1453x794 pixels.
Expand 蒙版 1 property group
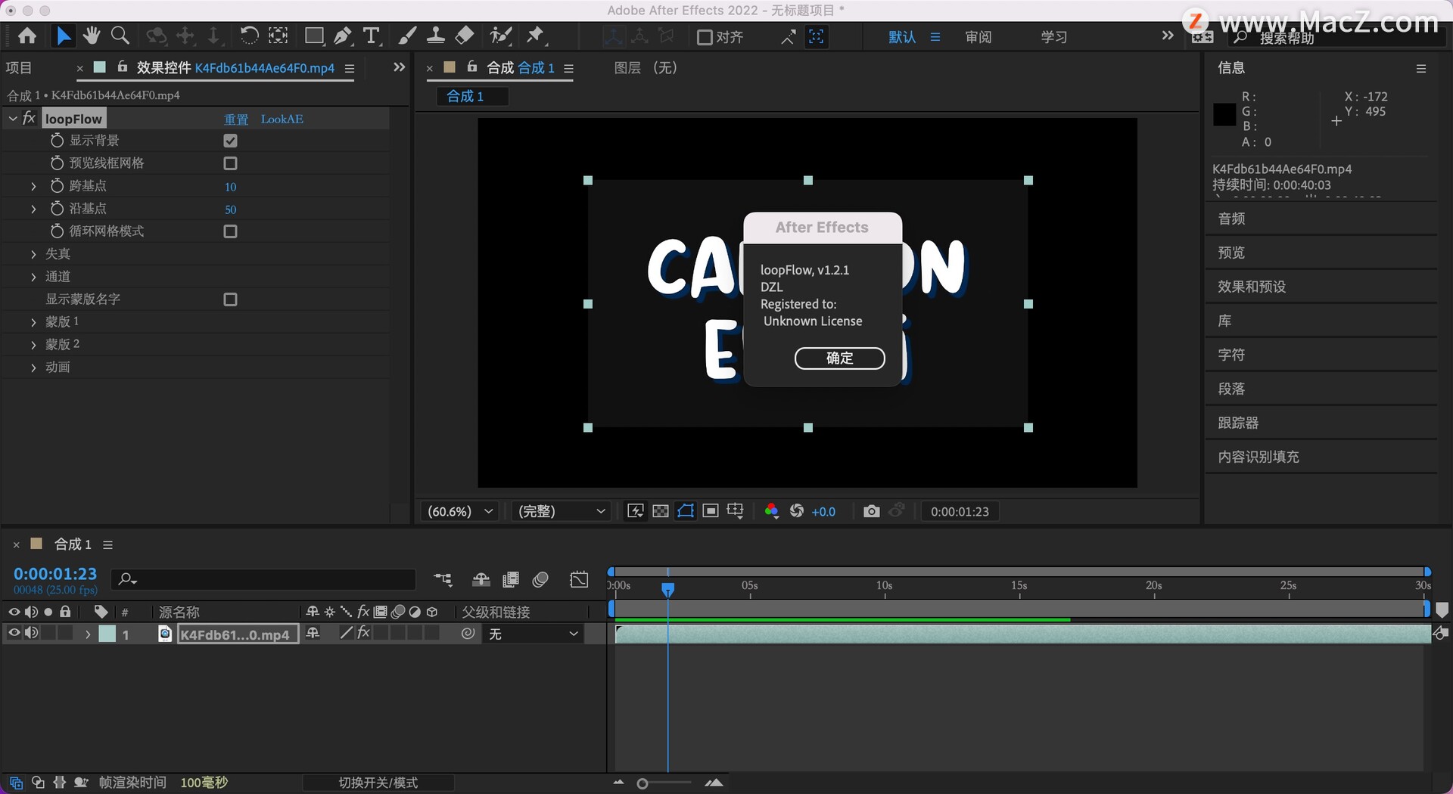click(x=33, y=322)
